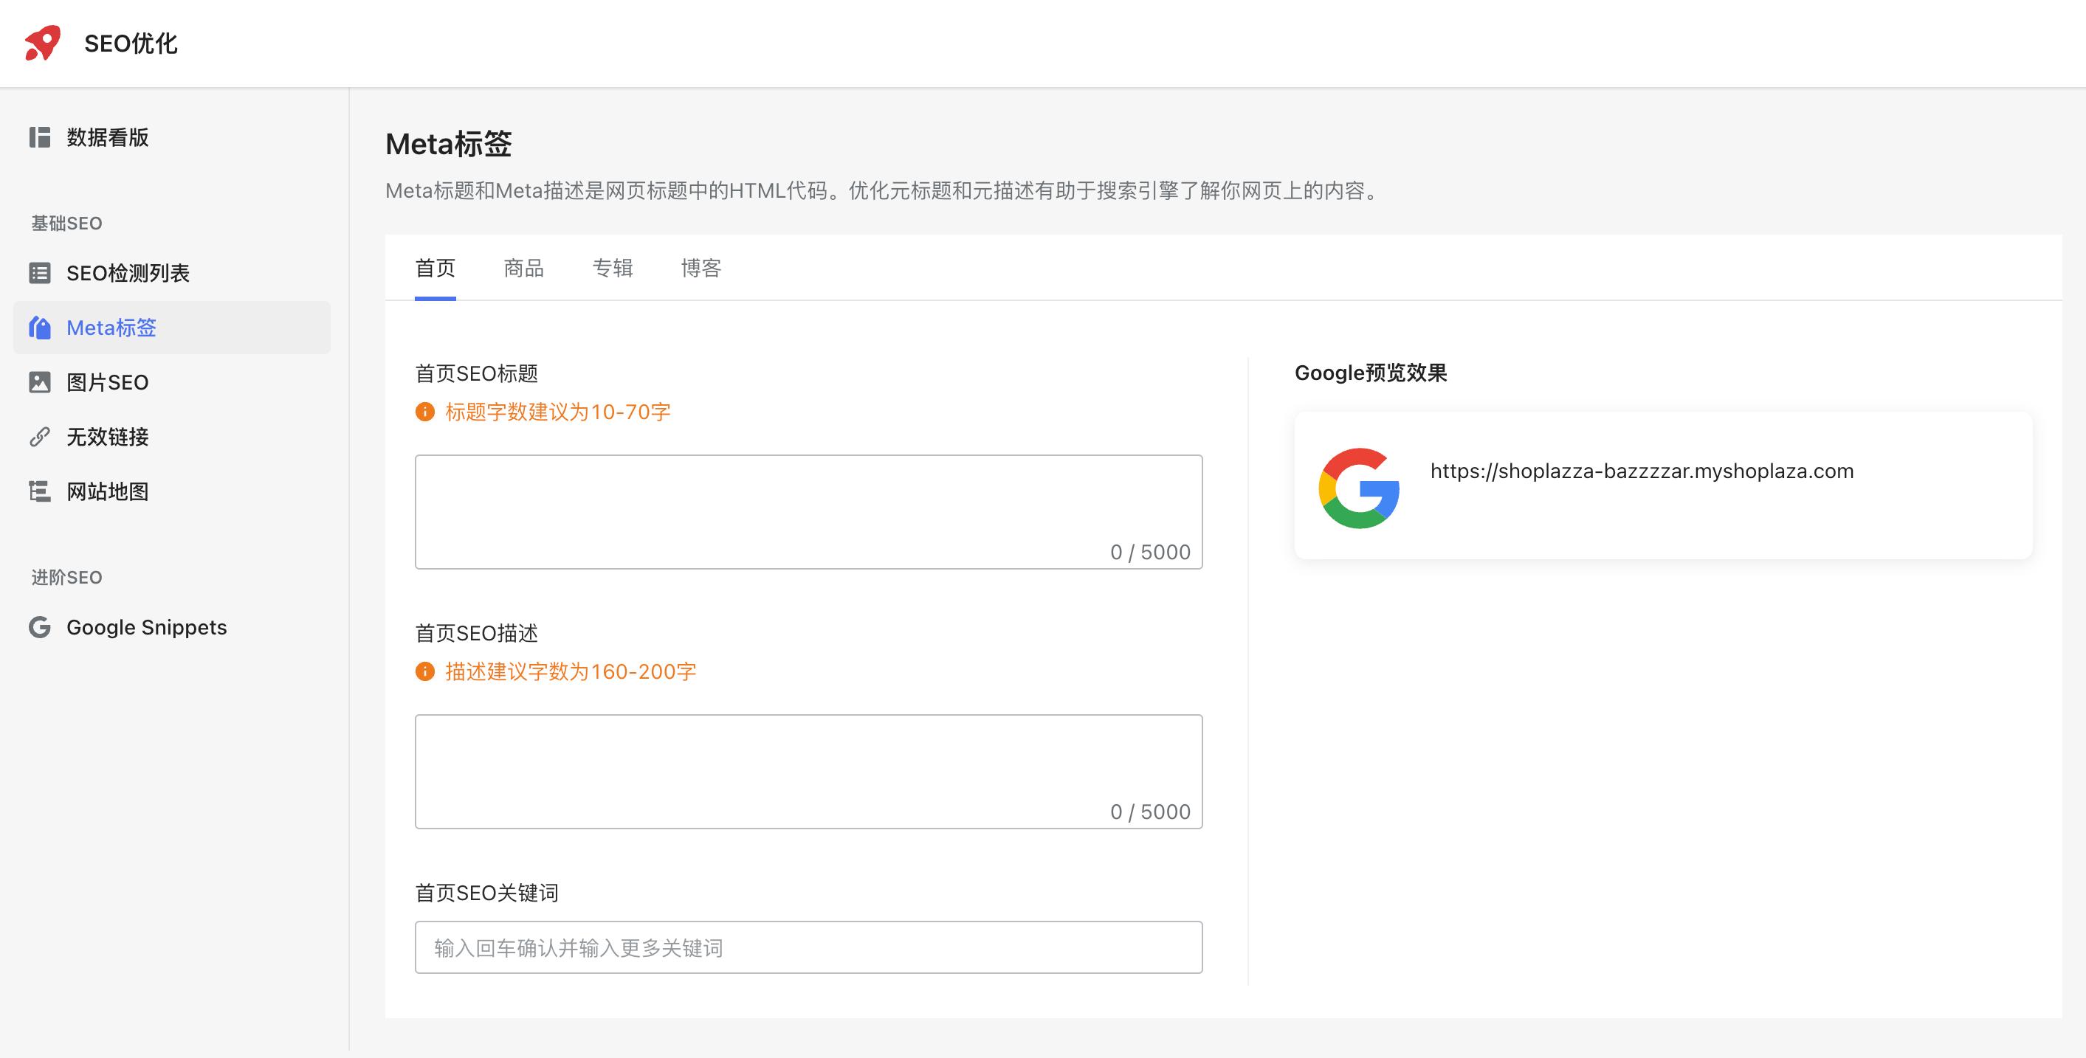This screenshot has width=2086, height=1058.
Task: Open the 网站地图 sidebar menu item
Action: tap(108, 491)
